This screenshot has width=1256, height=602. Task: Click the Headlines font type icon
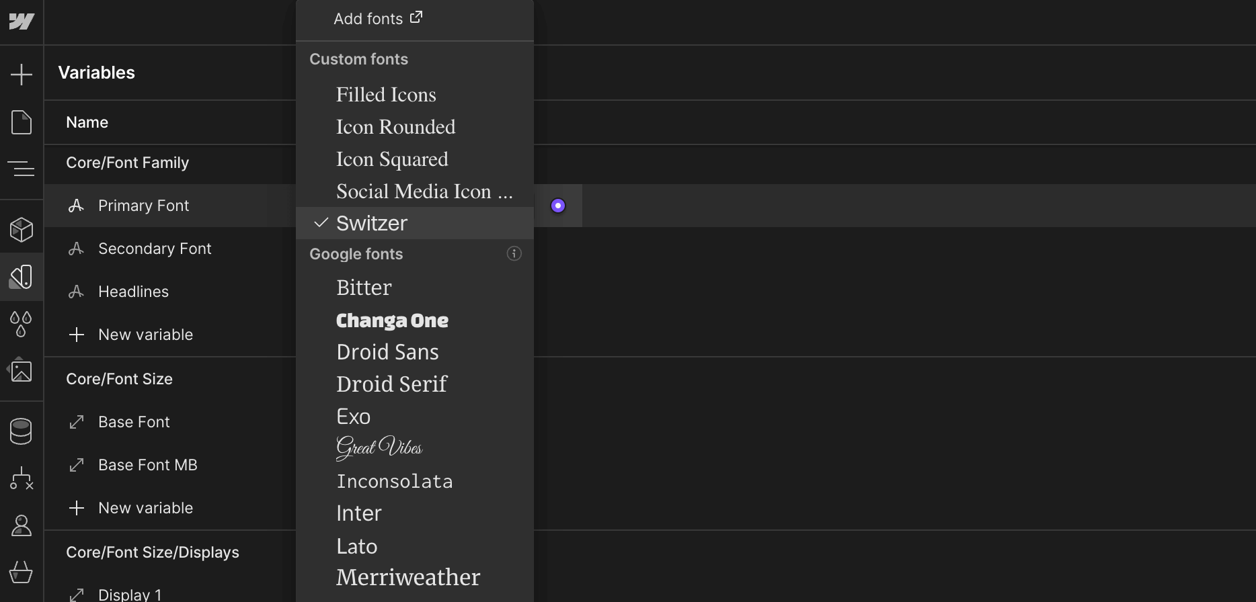[x=76, y=292]
